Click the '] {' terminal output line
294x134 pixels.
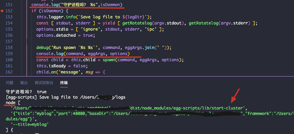pos(9,130)
